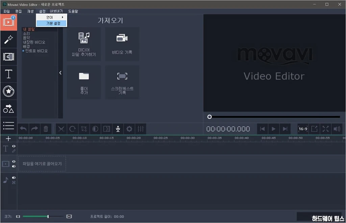
Task: Open the 재생 menu
Action: pyautogui.click(x=30, y=11)
